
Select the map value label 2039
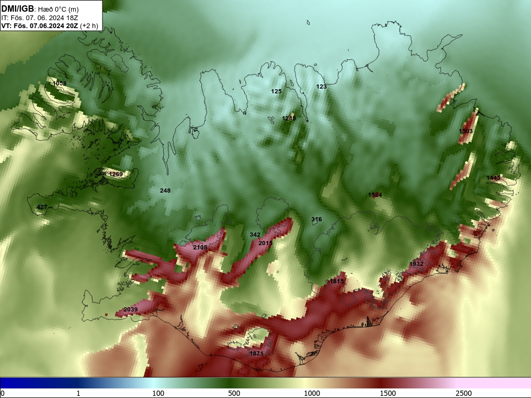[131, 309]
